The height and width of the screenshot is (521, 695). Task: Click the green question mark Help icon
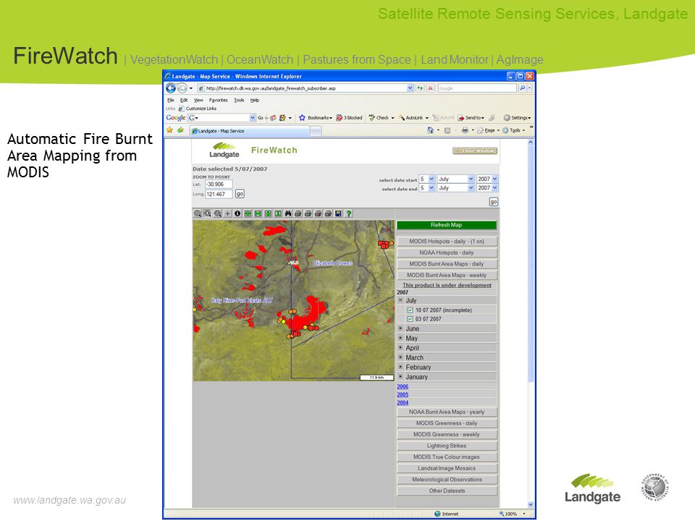[349, 213]
